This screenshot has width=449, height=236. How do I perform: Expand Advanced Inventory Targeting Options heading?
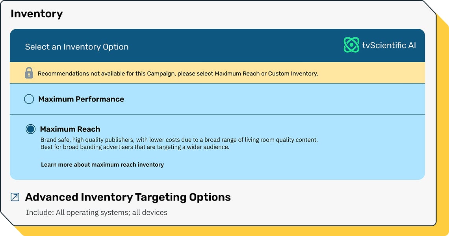[x=128, y=197]
